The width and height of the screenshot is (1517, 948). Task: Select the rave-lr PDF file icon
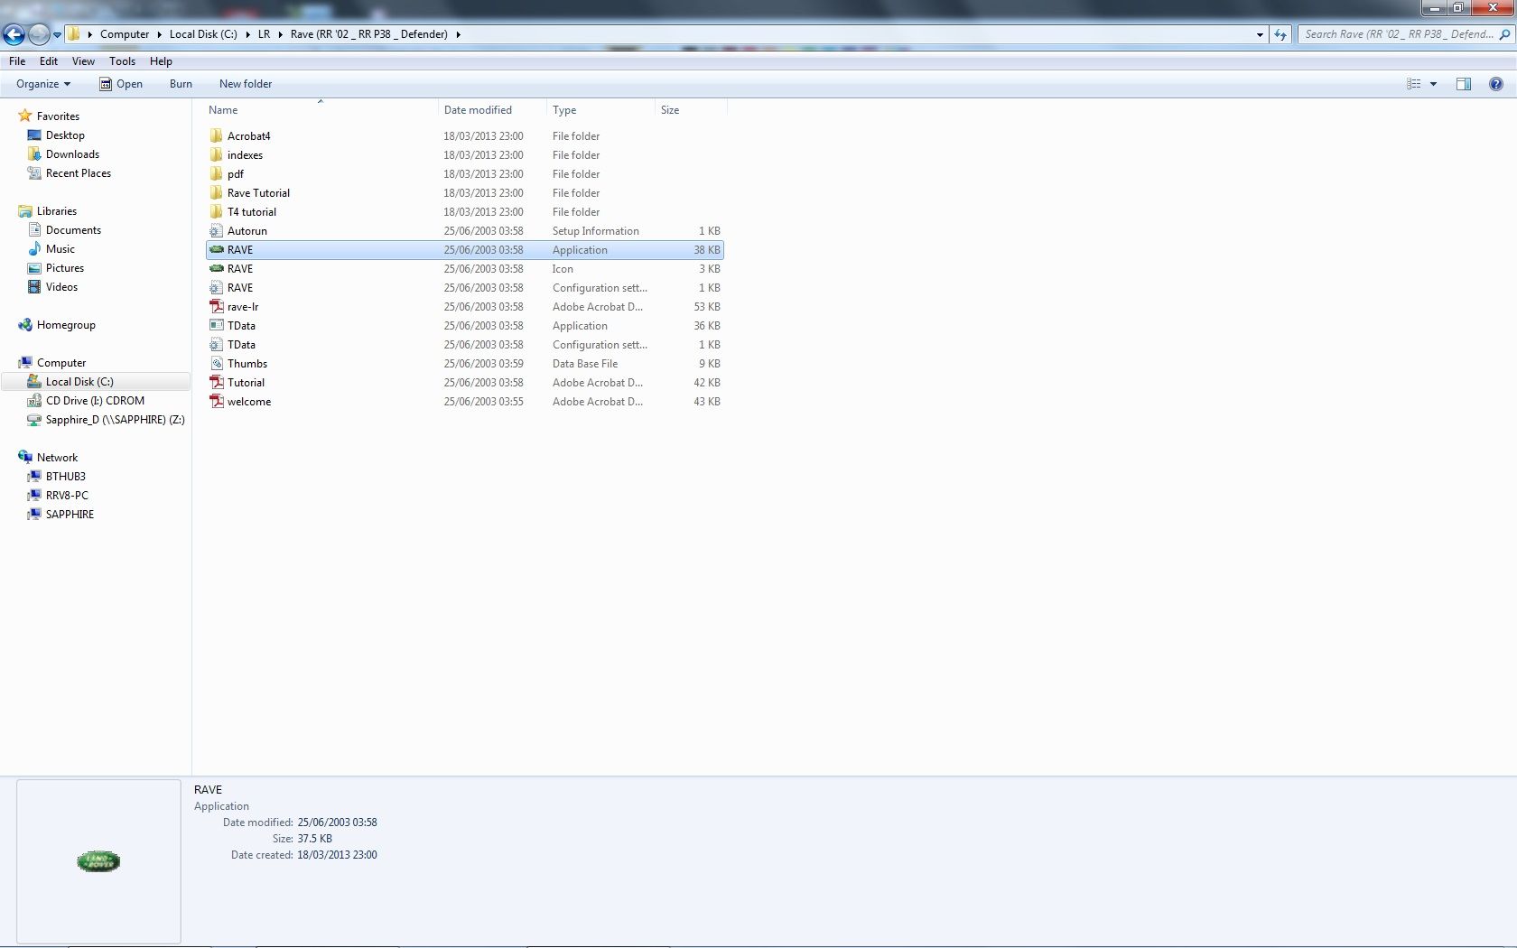pyautogui.click(x=216, y=307)
